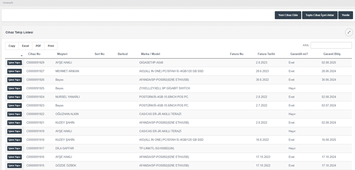Image resolution: width=355 pixels, height=170 pixels.
Task: Open İşlem Yap dropdown for device C0000091929
Action: point(14,63)
